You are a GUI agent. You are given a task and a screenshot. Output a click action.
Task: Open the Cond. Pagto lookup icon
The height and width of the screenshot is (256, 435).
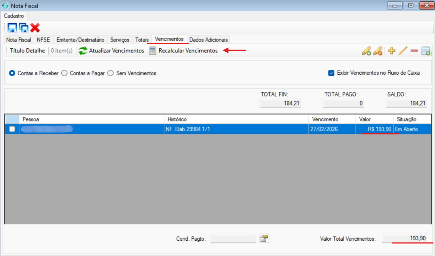click(264, 238)
